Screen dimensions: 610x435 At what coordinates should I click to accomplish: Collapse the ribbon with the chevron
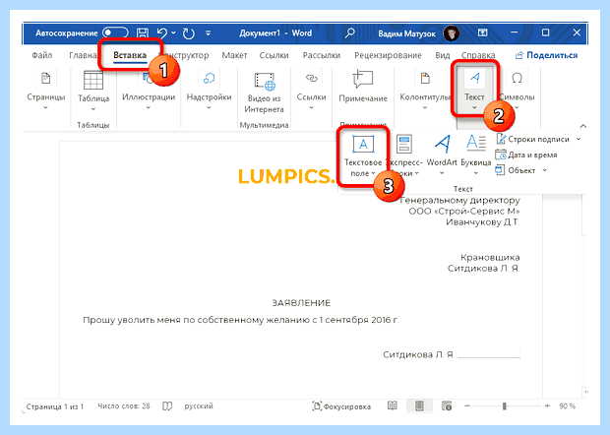coord(582,126)
